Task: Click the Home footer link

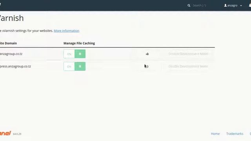Action: tap(215, 134)
